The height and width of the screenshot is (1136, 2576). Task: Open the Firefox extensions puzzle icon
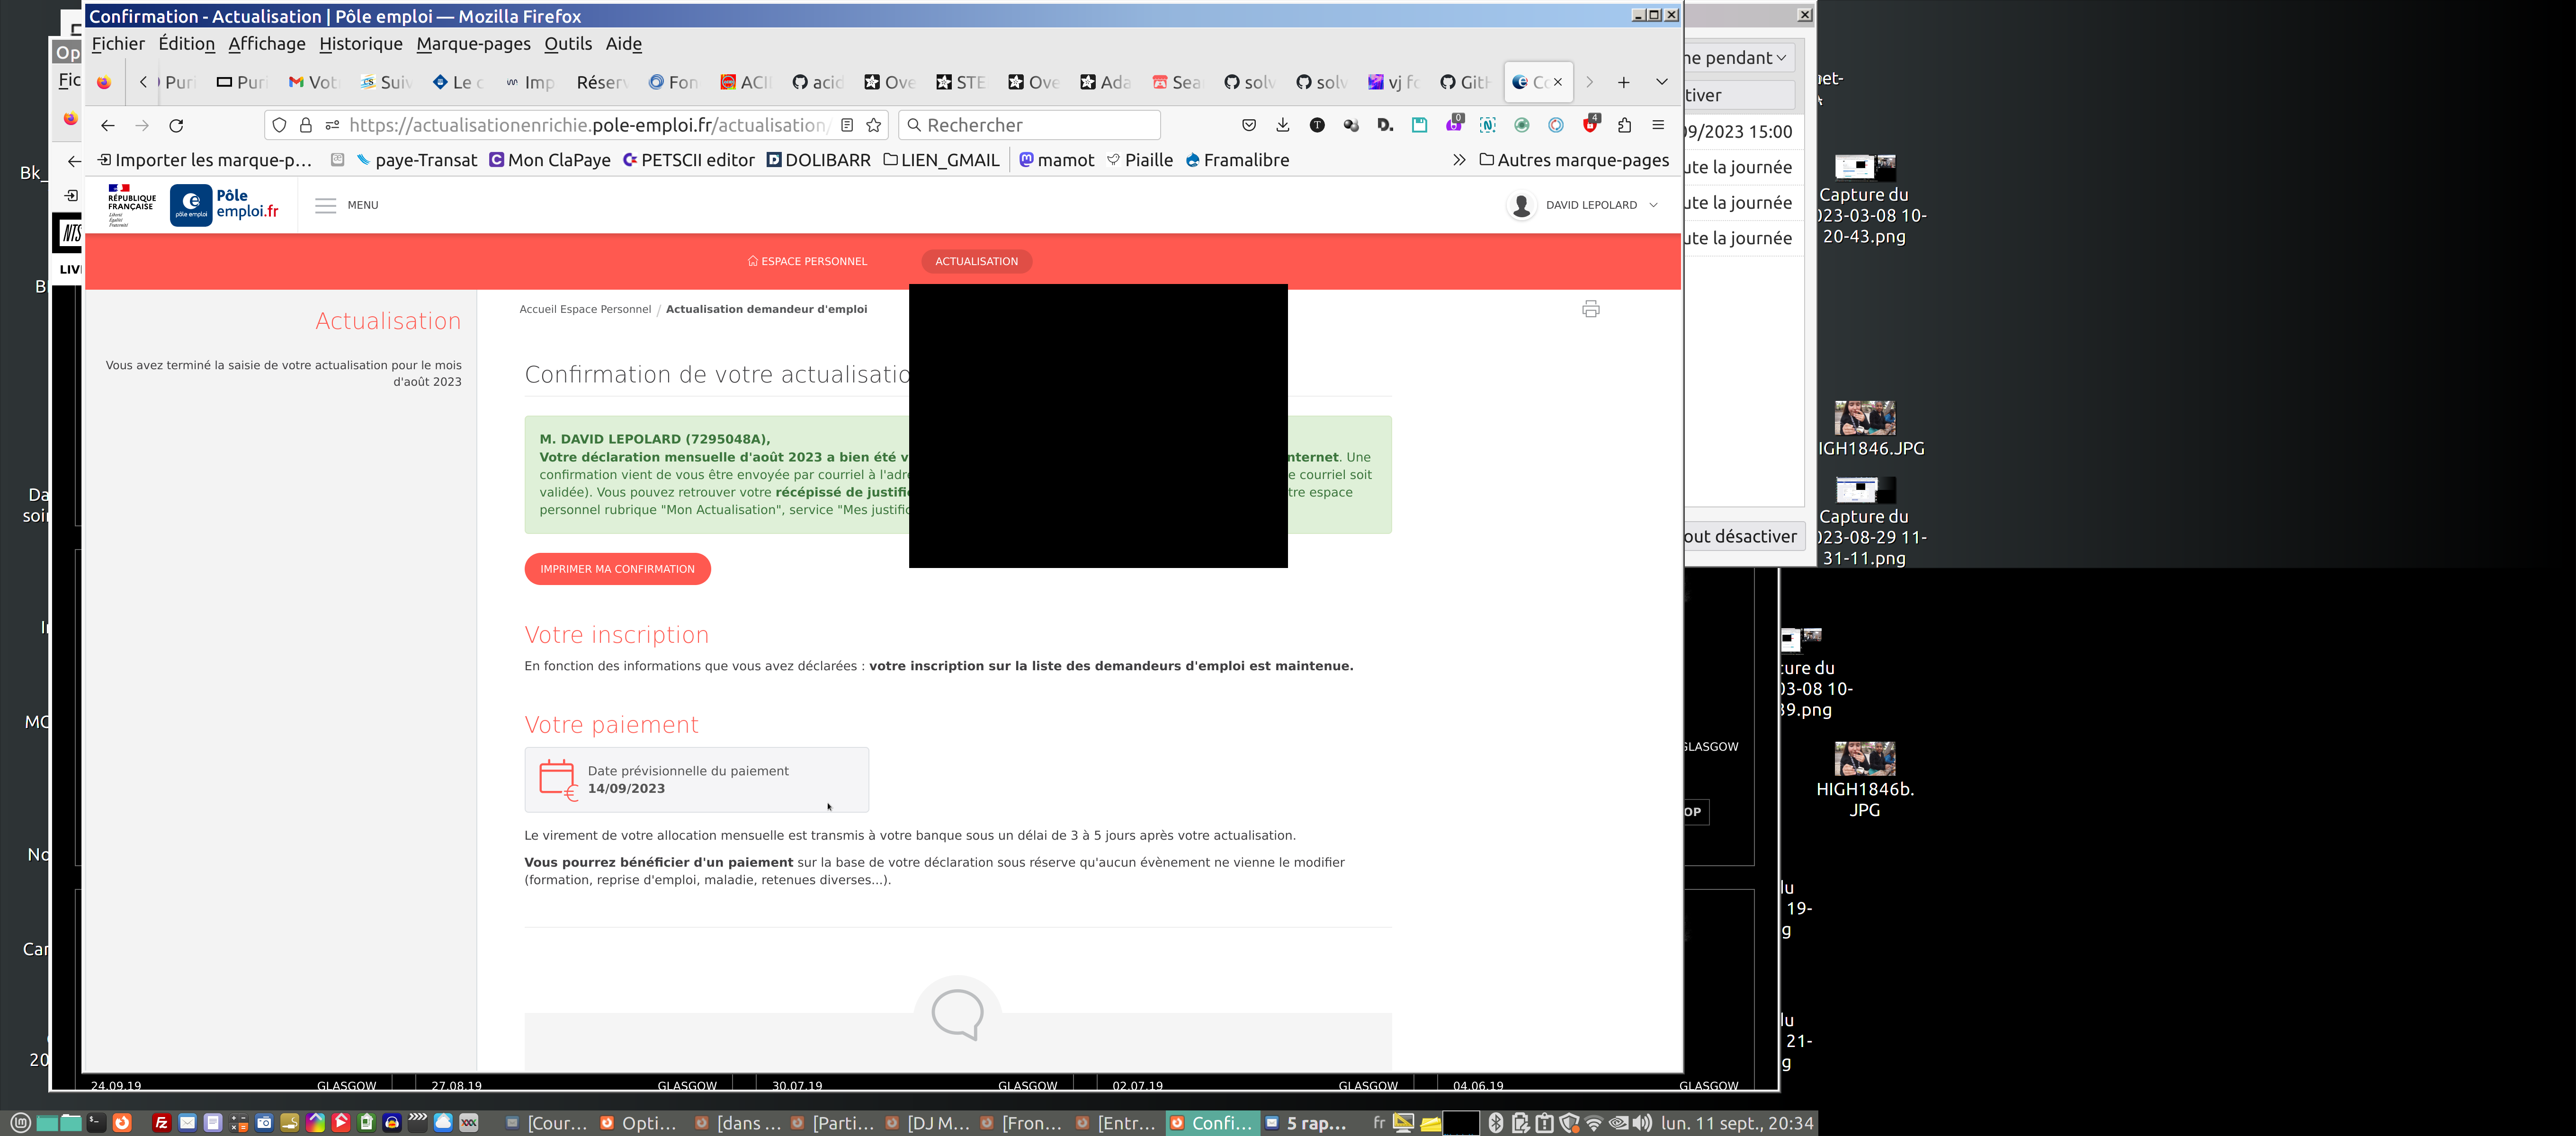1624,125
